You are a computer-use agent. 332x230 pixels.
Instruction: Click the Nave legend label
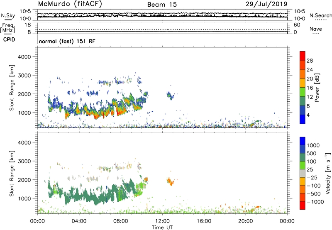[x=316, y=29]
